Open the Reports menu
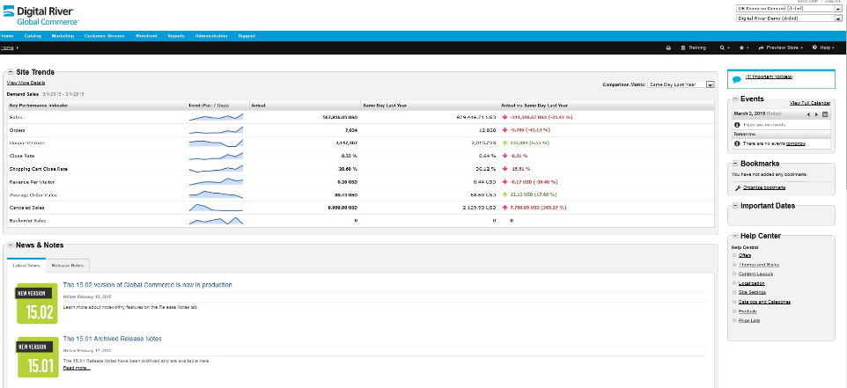The width and height of the screenshot is (847, 388). click(176, 36)
